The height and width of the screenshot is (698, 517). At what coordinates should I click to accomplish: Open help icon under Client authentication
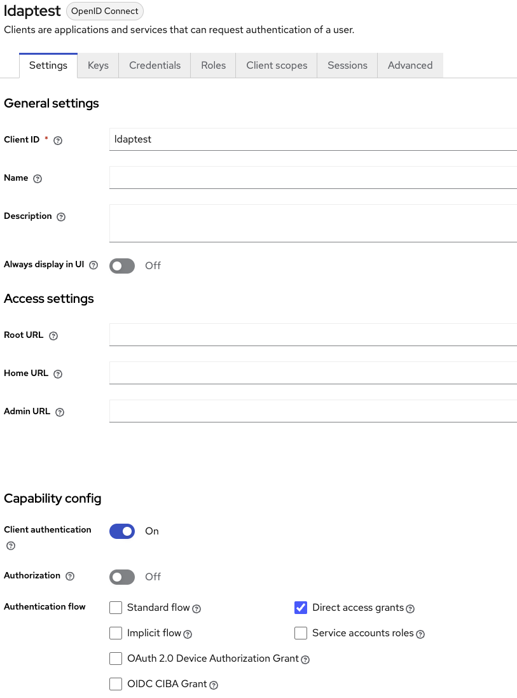[x=10, y=546]
